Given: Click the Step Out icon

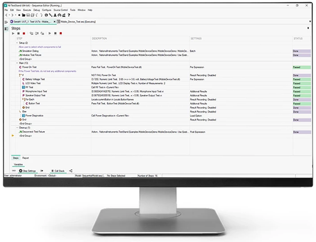Looking at the screenshot, I should 42,34.
